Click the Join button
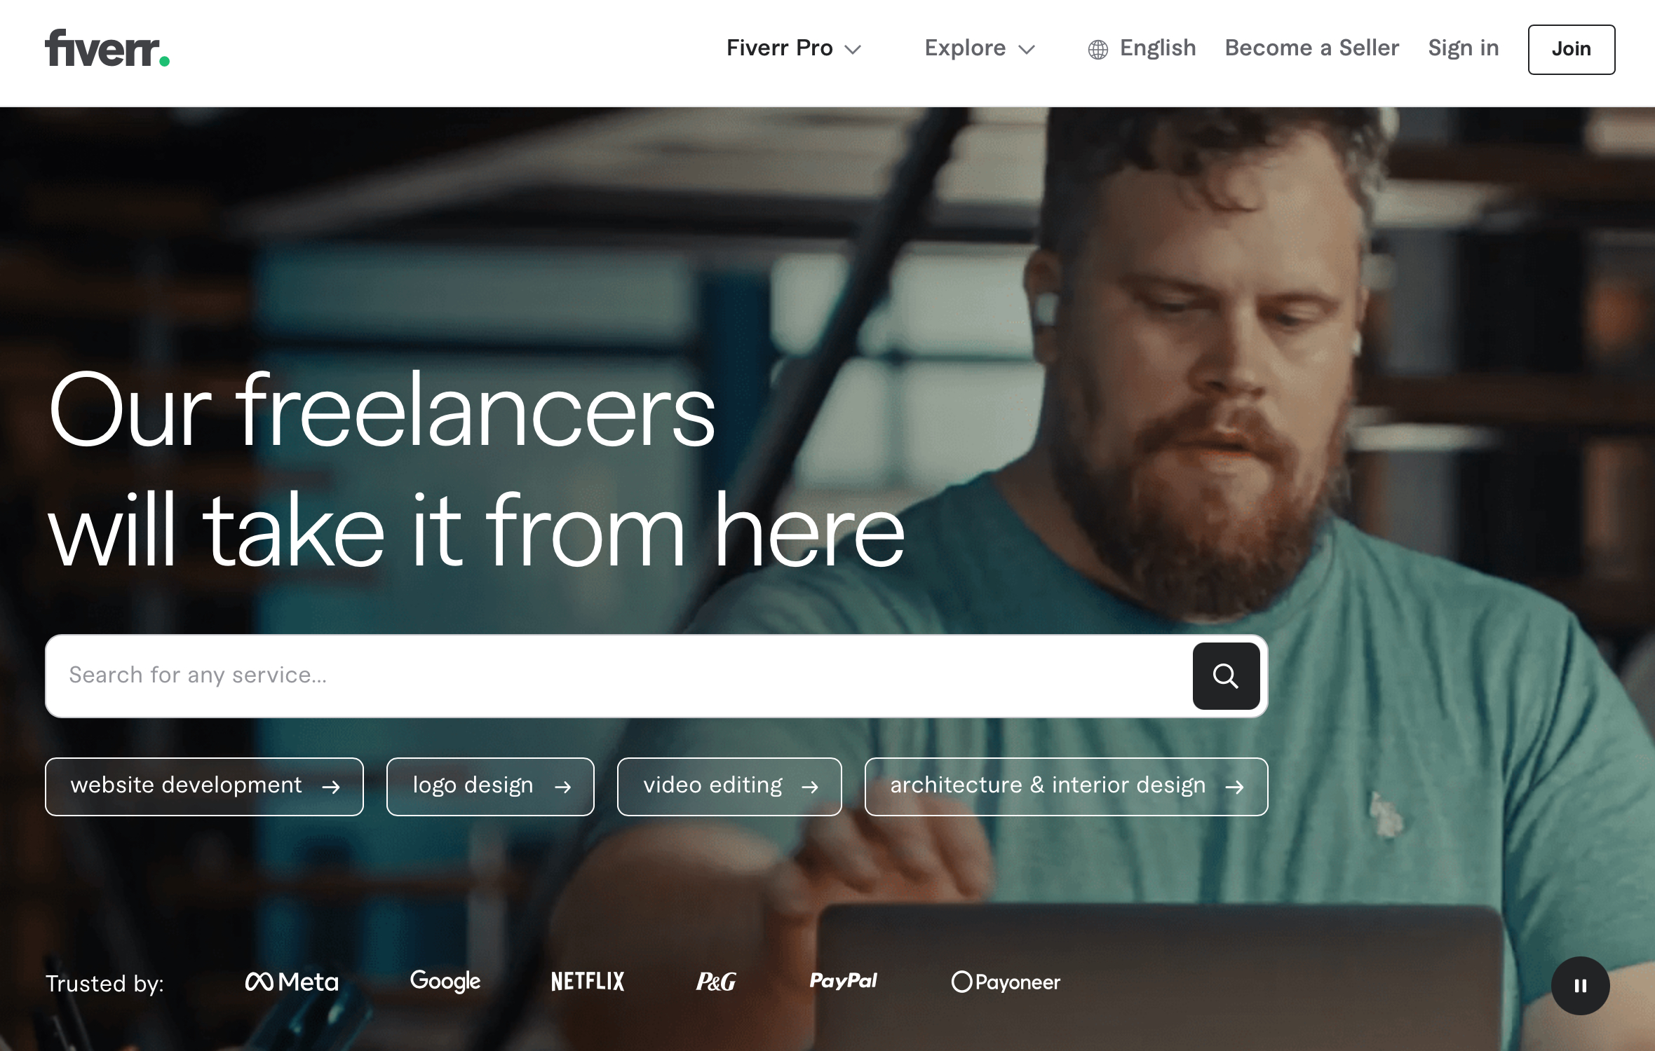1655x1051 pixels. (x=1572, y=49)
